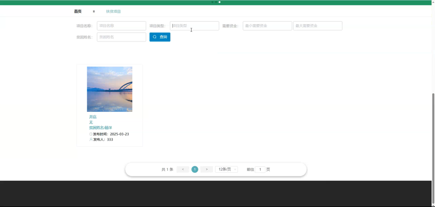Focus the 项目类型 input field

[195, 26]
